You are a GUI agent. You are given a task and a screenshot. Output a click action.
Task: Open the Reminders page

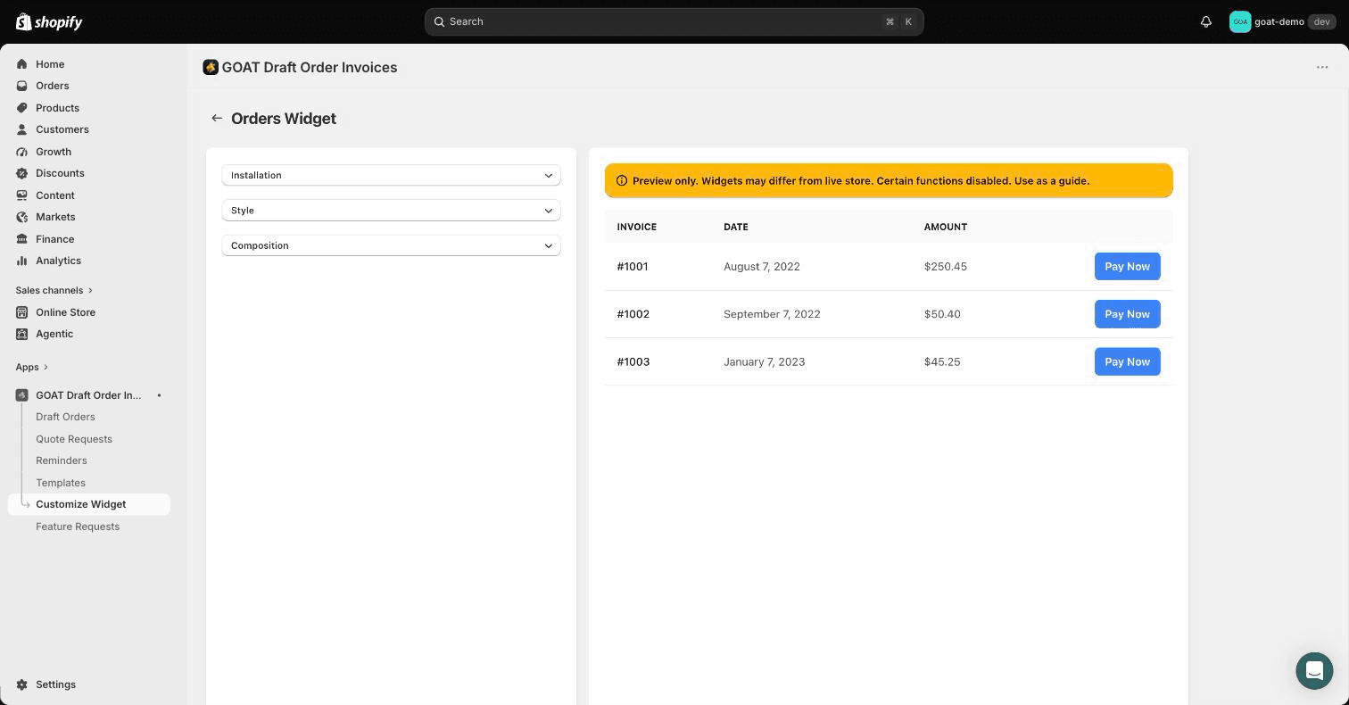click(x=62, y=460)
